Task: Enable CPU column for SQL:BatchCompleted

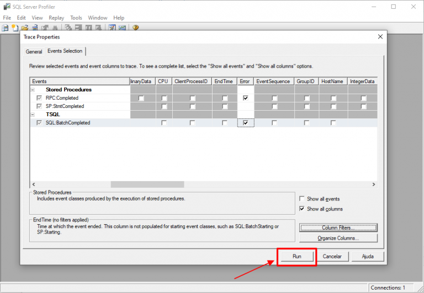Action: pos(164,123)
